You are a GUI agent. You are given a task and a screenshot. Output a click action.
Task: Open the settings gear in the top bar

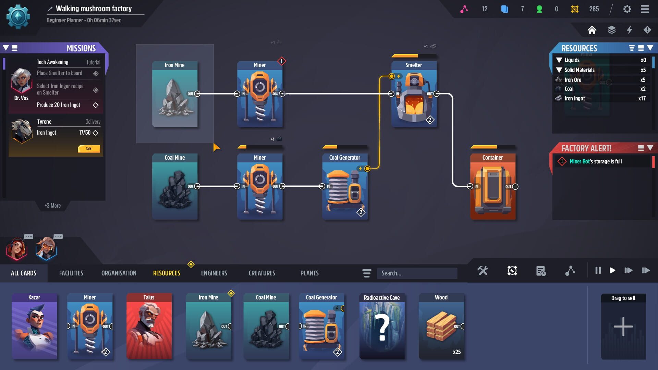(x=628, y=9)
